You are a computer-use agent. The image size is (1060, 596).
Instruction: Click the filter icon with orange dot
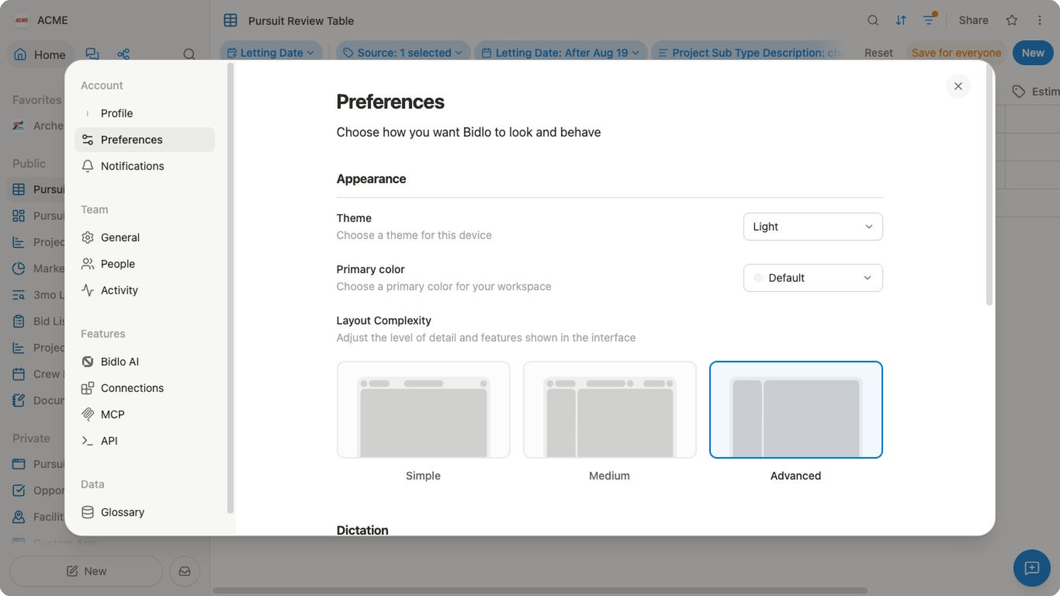coord(929,20)
